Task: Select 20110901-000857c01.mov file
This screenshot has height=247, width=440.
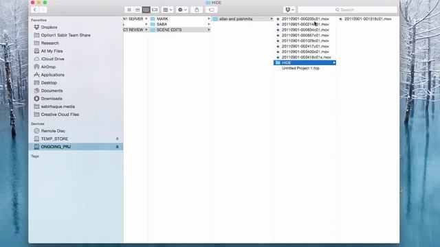Action: click(x=305, y=35)
